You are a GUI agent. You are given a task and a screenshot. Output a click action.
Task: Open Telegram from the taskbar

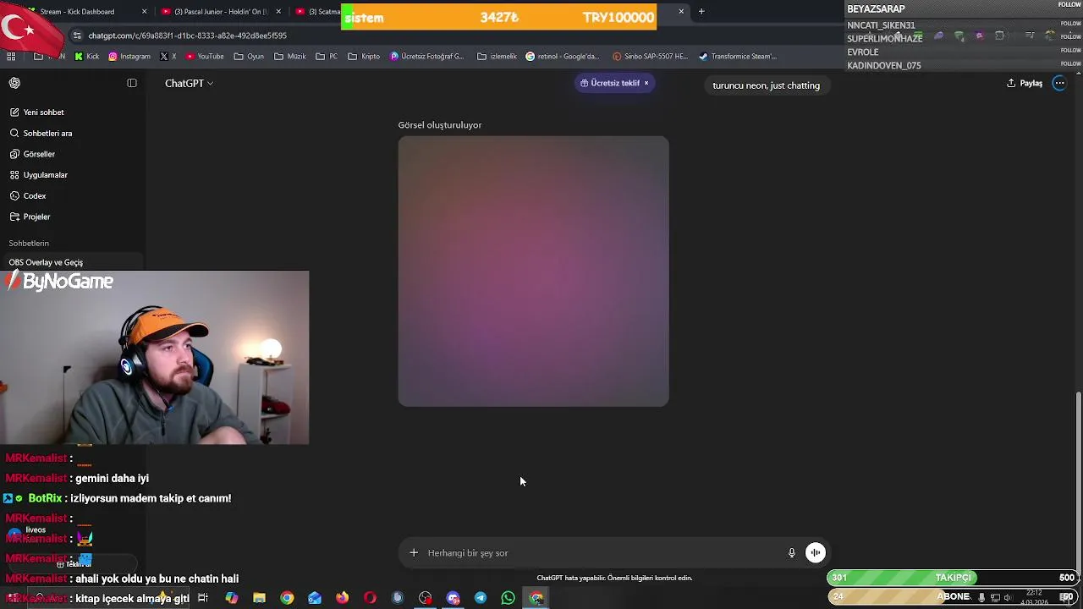click(481, 598)
